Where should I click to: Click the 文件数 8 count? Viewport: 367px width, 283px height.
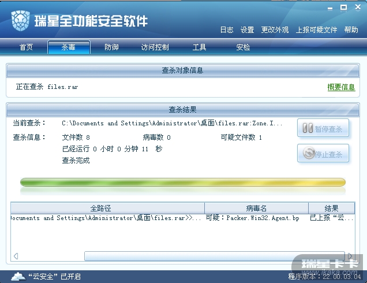click(76, 137)
